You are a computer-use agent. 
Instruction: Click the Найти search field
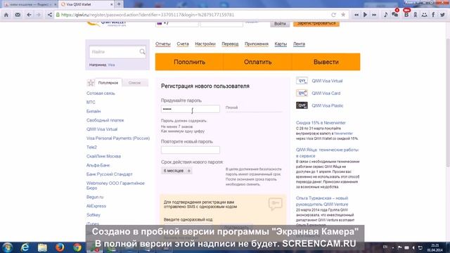117,52
